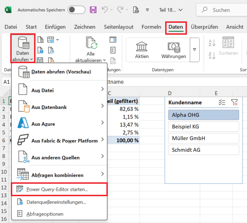247x223 pixels.
Task: Select Schmidt AG in the slicer
Action: click(x=203, y=150)
